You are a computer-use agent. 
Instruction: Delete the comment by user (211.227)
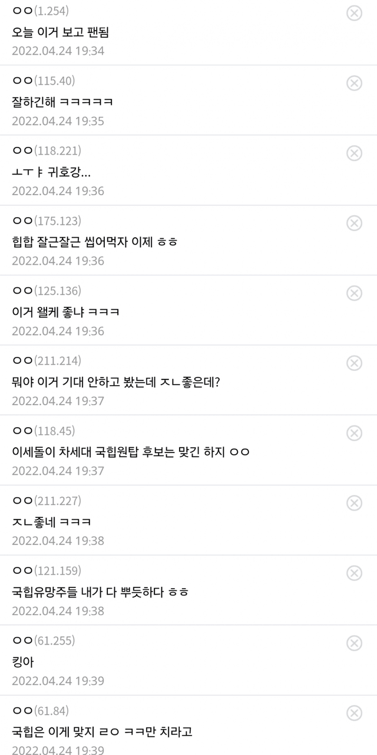pyautogui.click(x=354, y=503)
